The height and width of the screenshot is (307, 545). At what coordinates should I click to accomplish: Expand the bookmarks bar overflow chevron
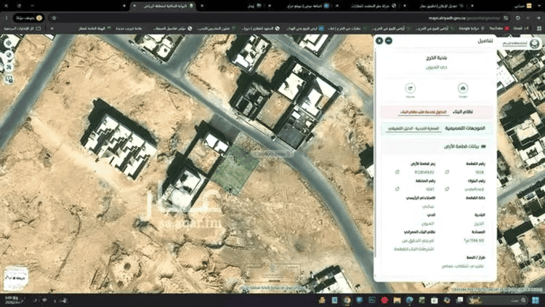(52, 28)
